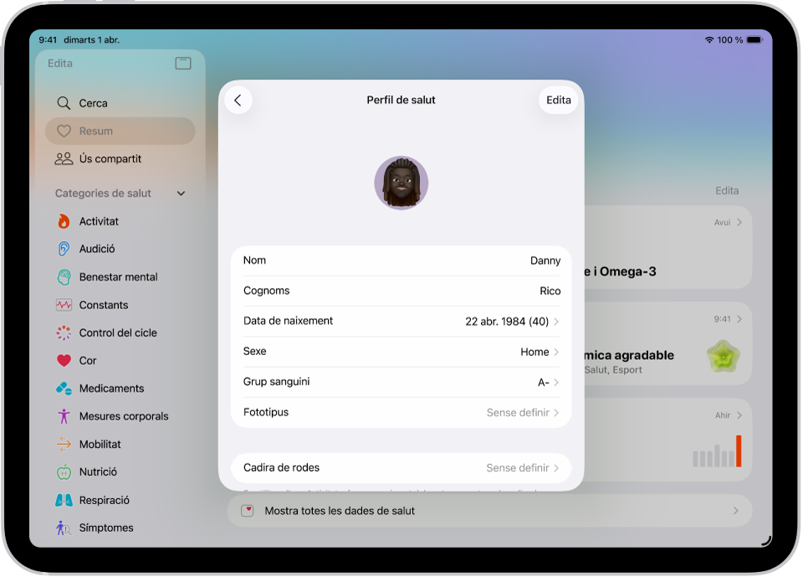Screen dimensions: 803x577
Task: Tap the Wi-Fi status icon
Action: pyautogui.click(x=709, y=40)
